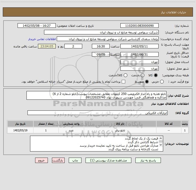Click the شهر محل تحویل field

point(139,69)
